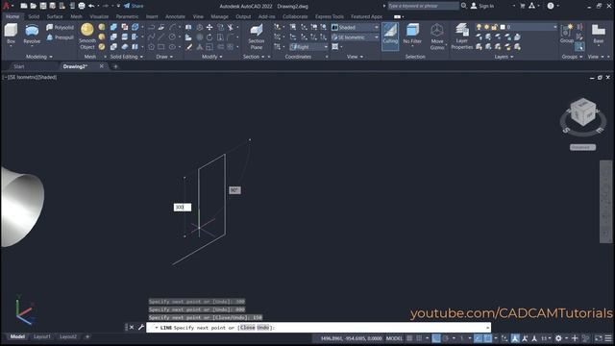Open the No Filter selection tool

[x=412, y=35]
